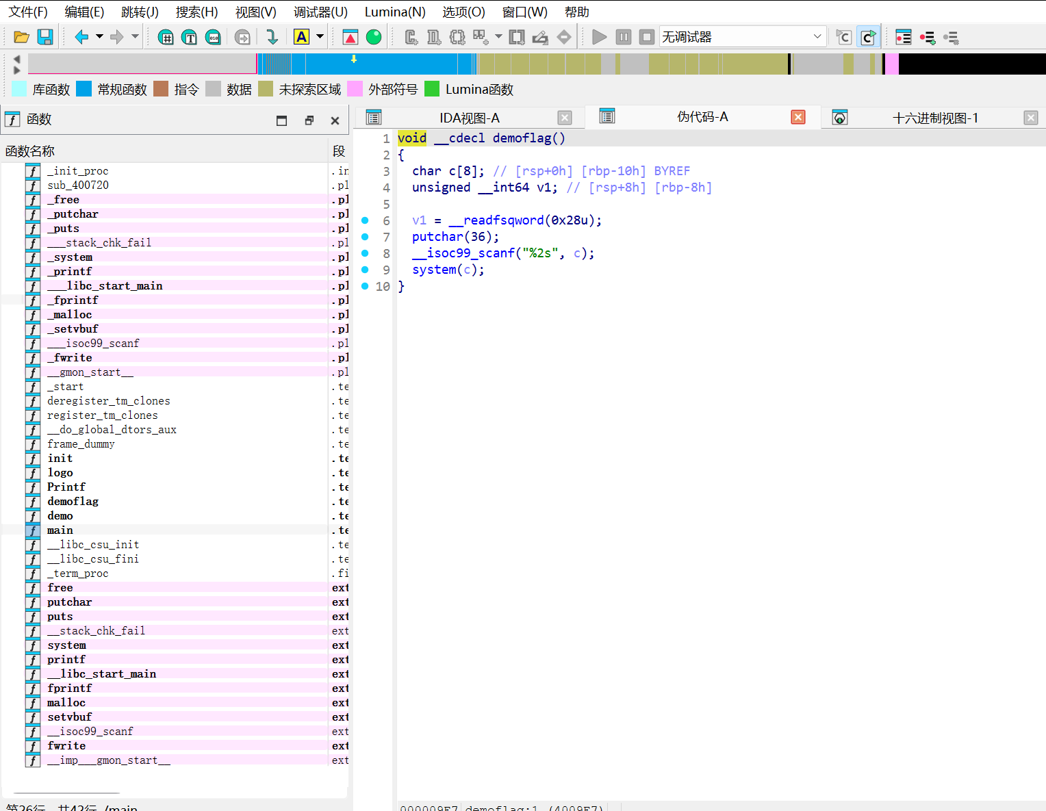Image resolution: width=1046 pixels, height=811 pixels.
Task: Start the debugger process with play button
Action: pyautogui.click(x=599, y=37)
